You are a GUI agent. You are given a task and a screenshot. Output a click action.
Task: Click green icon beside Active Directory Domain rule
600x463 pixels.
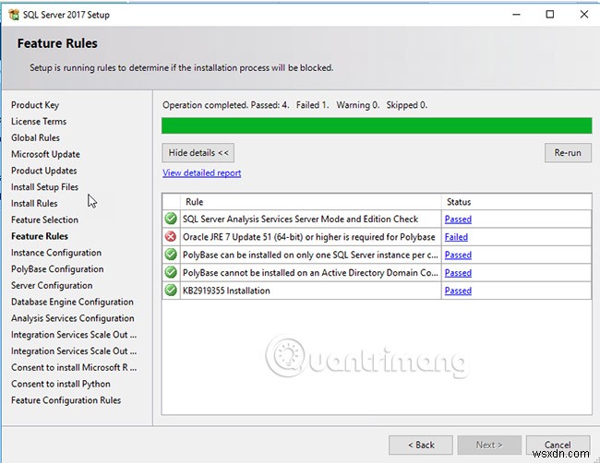pyautogui.click(x=171, y=273)
